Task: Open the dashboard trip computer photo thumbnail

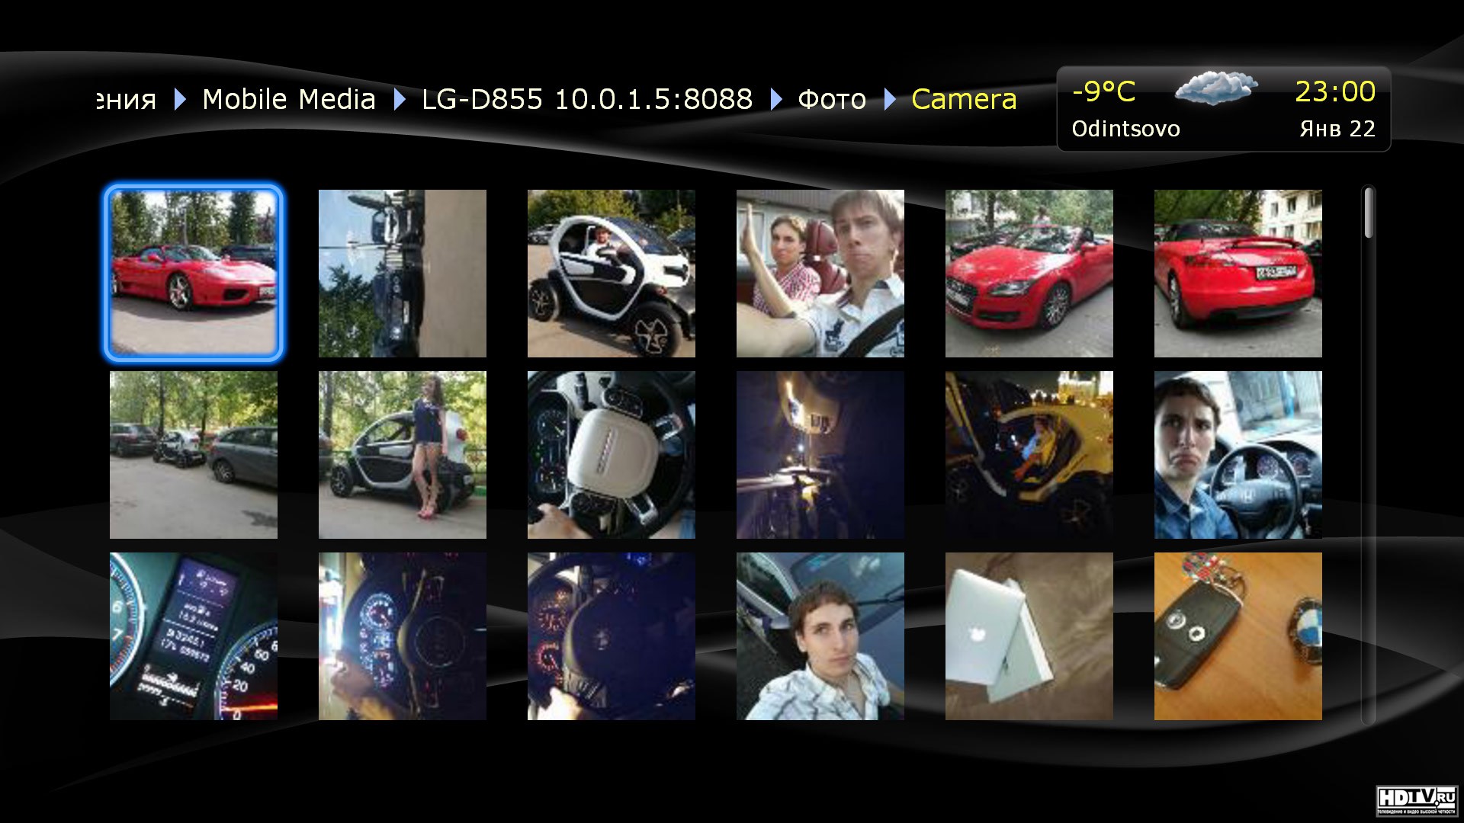Action: [194, 636]
